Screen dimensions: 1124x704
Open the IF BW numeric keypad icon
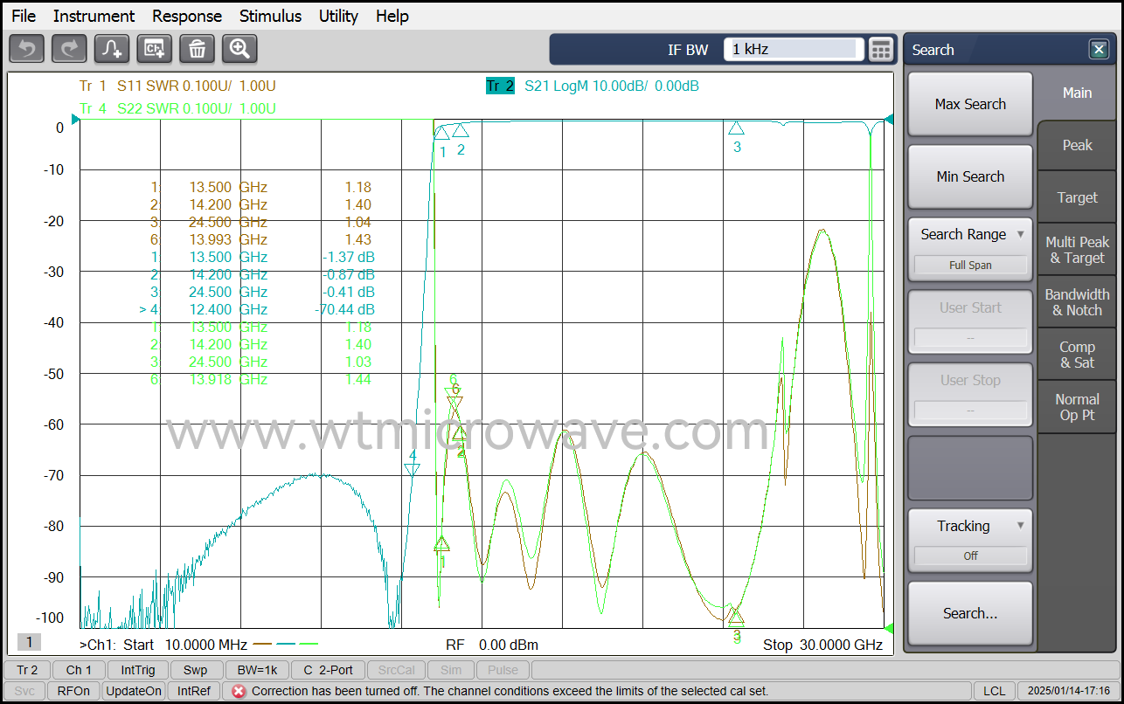tap(881, 50)
